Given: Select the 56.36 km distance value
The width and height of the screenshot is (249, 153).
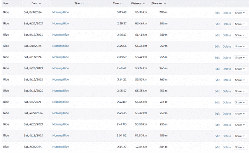Looking at the screenshot, I should tap(141, 12).
